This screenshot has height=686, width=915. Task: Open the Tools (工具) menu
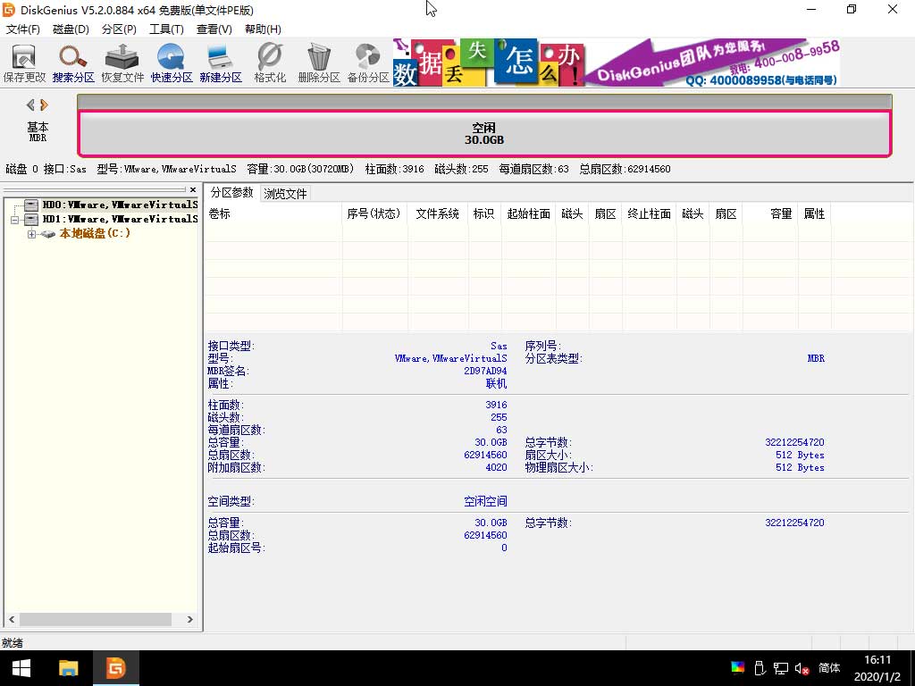166,29
